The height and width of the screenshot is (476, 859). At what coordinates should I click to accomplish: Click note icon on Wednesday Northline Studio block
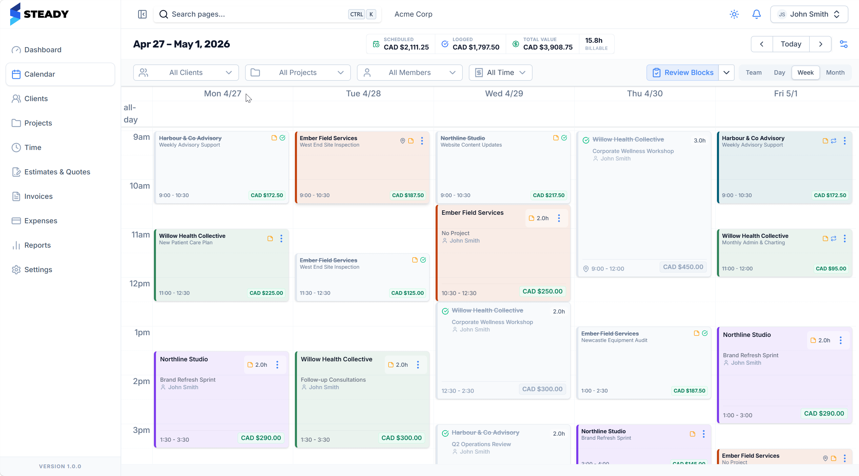tap(556, 138)
